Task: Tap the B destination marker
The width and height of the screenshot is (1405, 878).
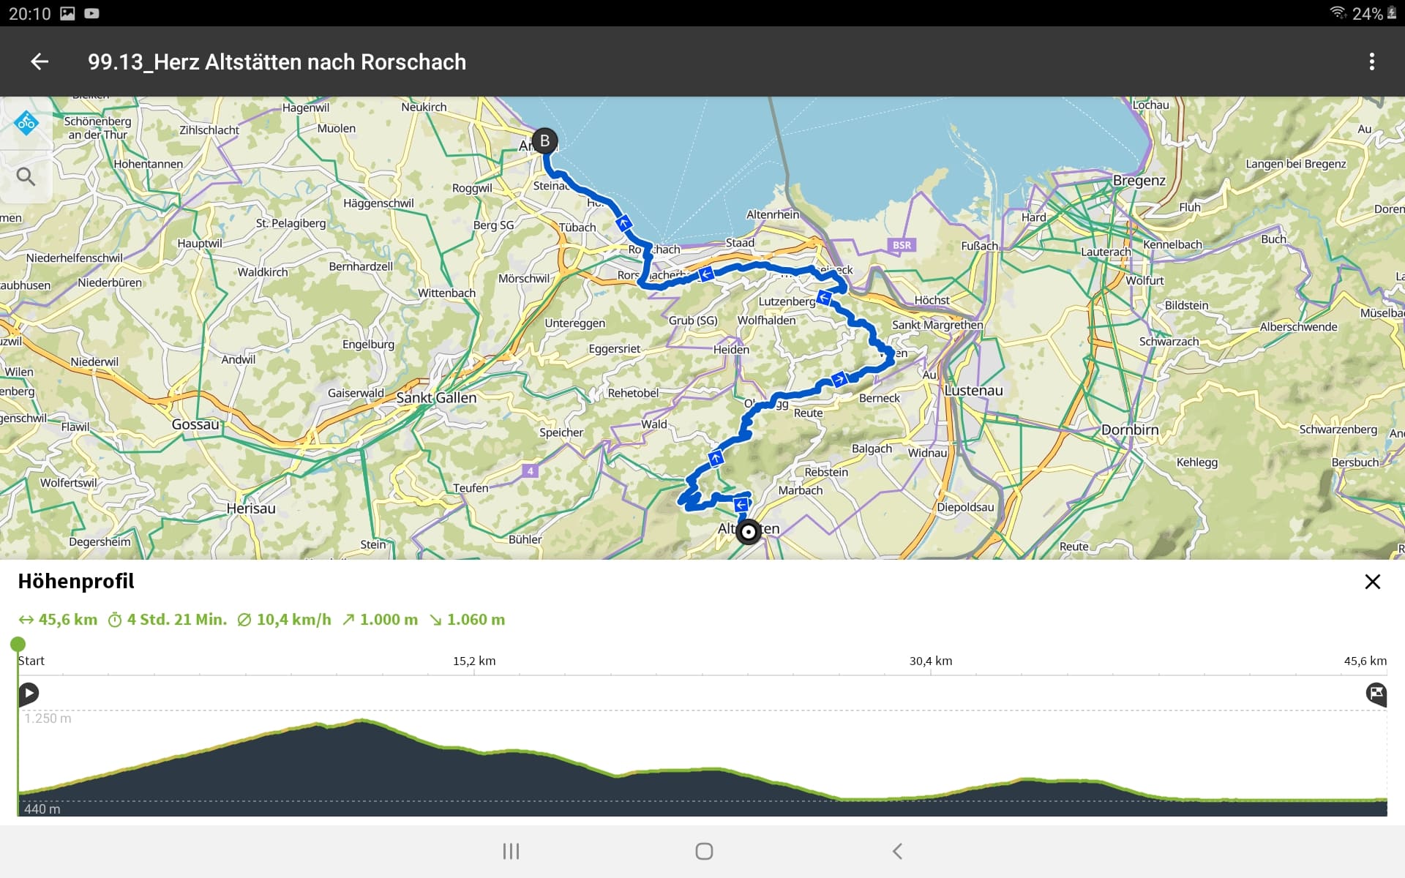Action: coord(544,140)
